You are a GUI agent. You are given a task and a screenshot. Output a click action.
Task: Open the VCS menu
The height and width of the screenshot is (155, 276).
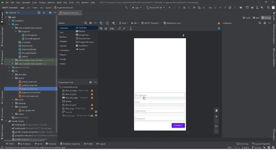[78, 3]
